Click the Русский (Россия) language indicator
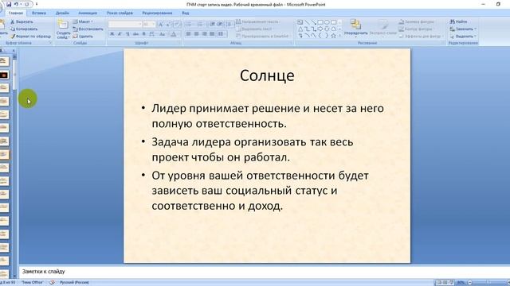This screenshot has height=286, width=510. [74, 283]
